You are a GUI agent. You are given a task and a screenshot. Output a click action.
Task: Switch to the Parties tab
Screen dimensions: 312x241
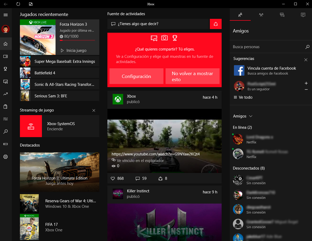click(x=261, y=15)
